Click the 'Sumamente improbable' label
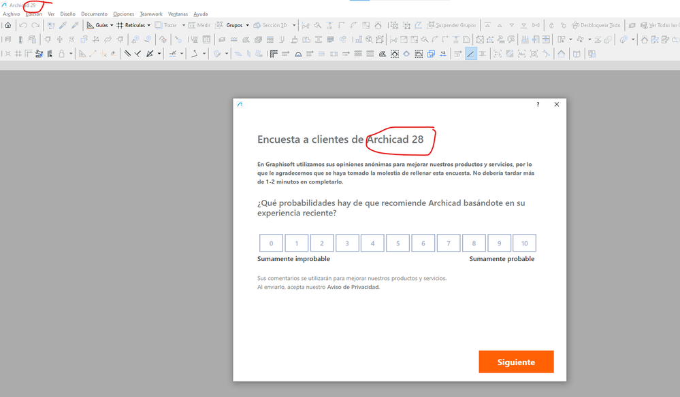Viewport: 680px width, 397px height. pos(293,258)
